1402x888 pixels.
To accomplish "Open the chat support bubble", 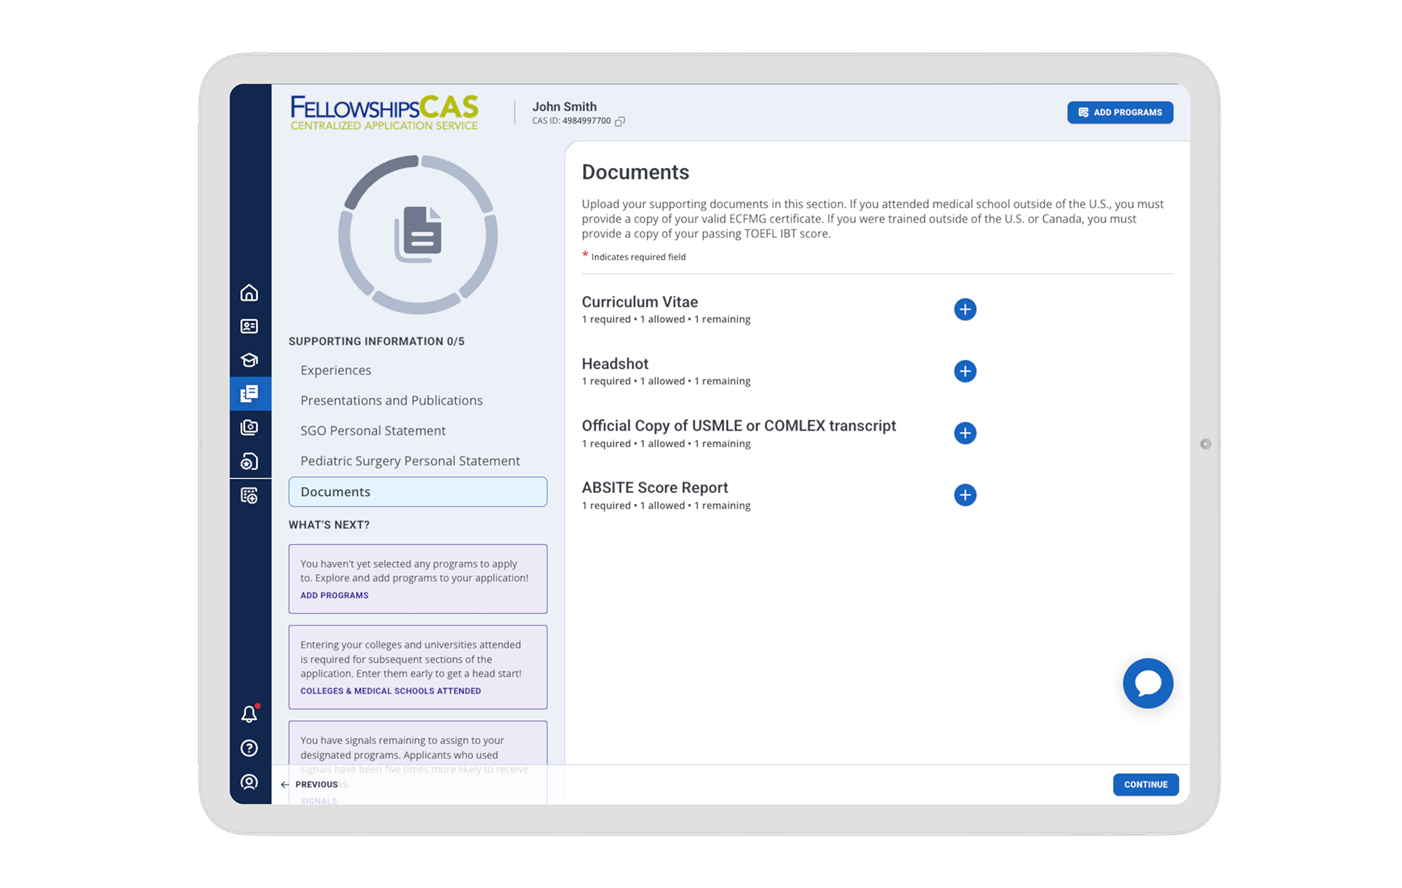I will 1147,683.
